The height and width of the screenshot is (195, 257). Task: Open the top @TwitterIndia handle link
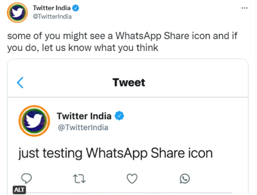click(x=51, y=17)
